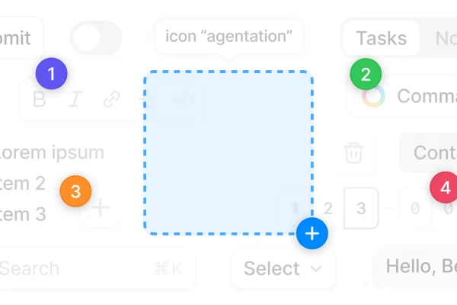This screenshot has height=305, width=457.
Task: Click the Bold formatting icon
Action: (x=40, y=99)
